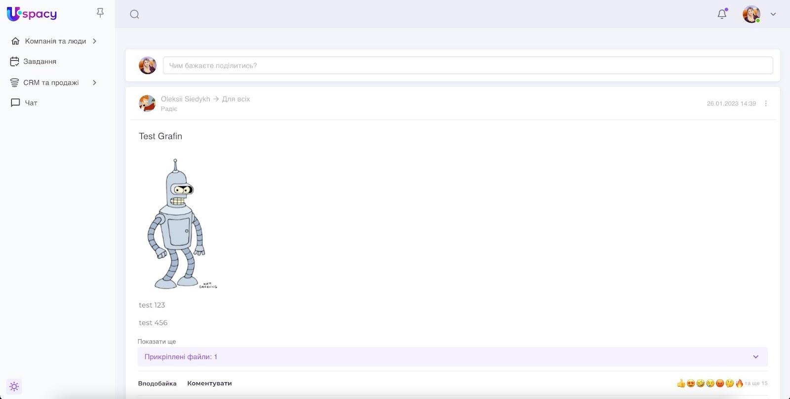Click the attachments panel chevron arrow
This screenshot has width=790, height=399.
(755, 357)
